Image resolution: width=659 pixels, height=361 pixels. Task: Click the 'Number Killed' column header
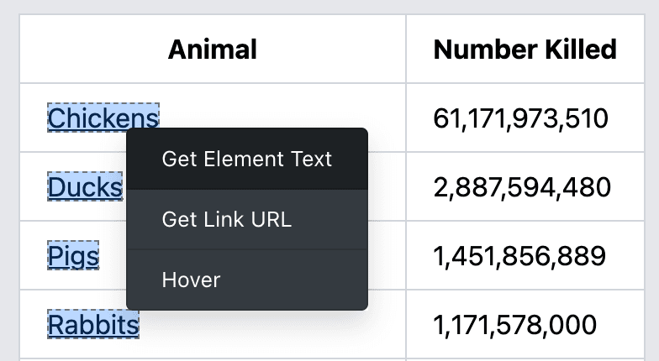point(525,50)
